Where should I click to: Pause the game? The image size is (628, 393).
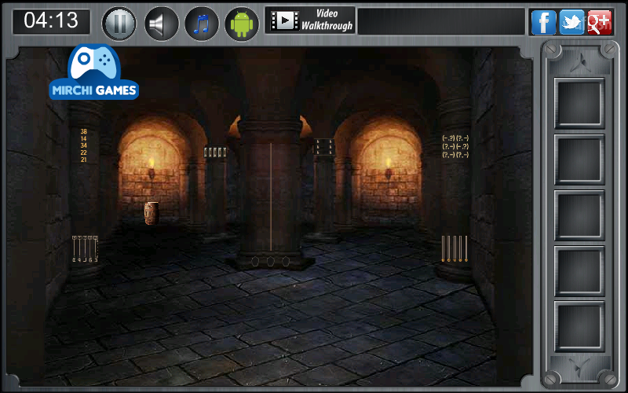(x=119, y=24)
